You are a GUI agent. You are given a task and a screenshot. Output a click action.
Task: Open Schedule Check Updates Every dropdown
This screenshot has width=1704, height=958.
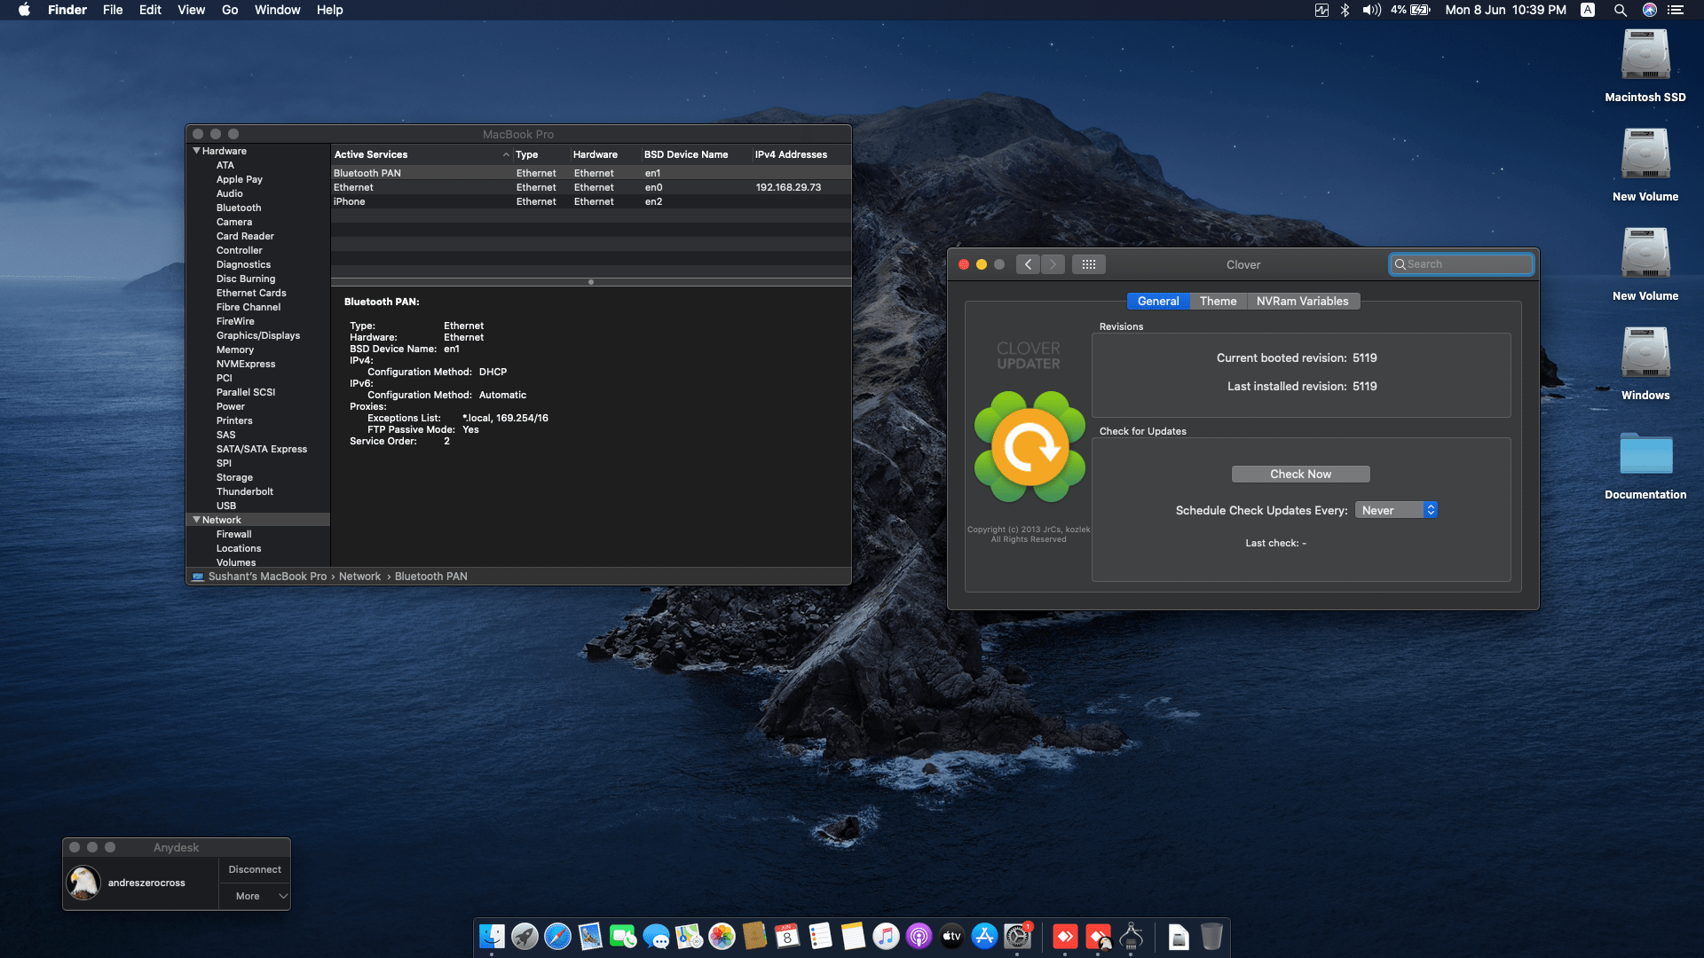[1395, 510]
